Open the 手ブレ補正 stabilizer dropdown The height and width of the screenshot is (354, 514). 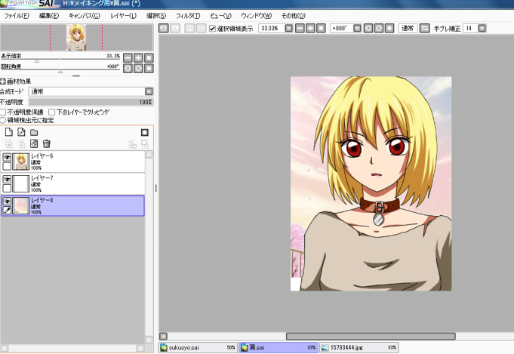tap(482, 28)
